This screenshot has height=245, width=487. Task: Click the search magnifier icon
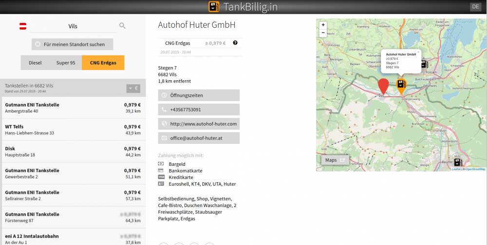coord(122,26)
